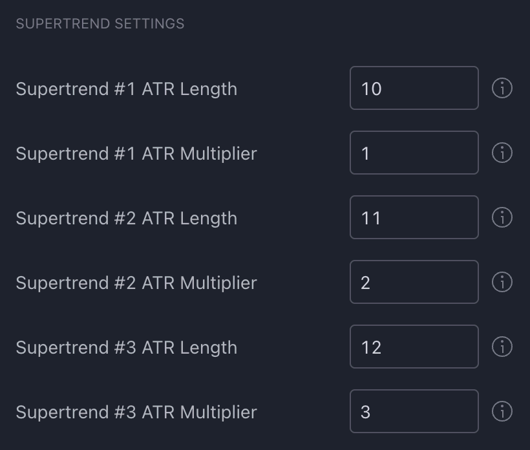Click the info icon next to Supertrend #2 ATR Length
The height and width of the screenshot is (450, 530).
pos(502,218)
